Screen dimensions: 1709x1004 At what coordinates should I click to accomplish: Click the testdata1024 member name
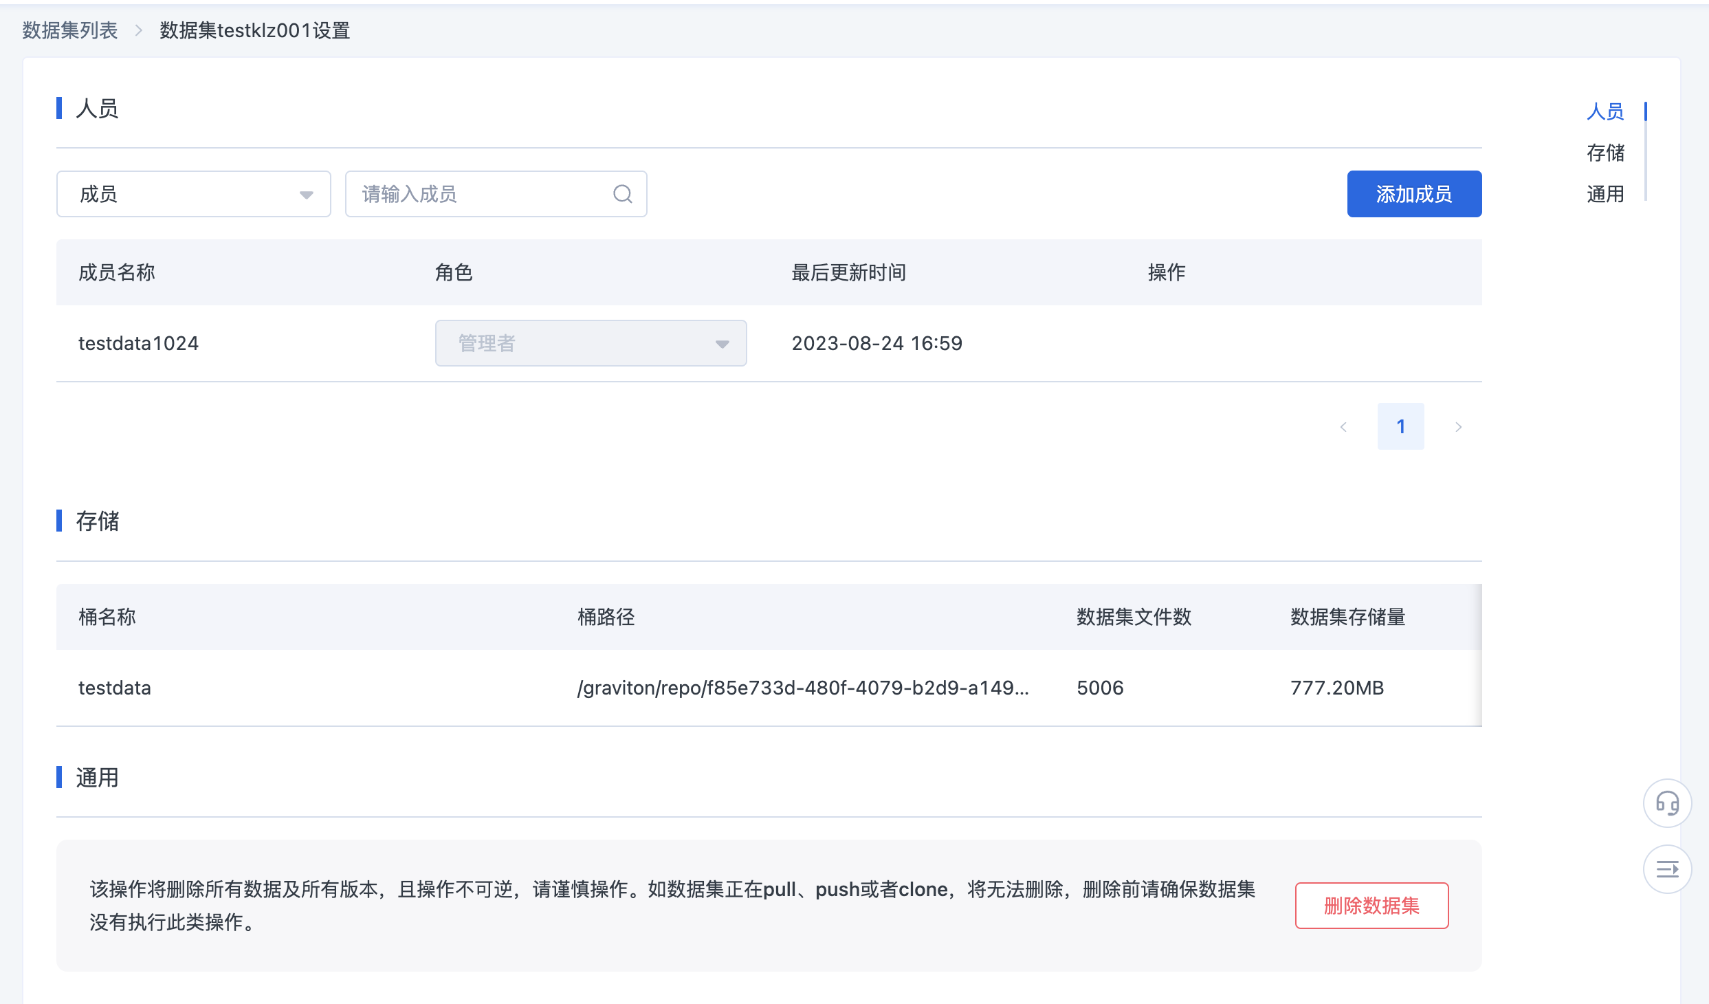pos(138,343)
